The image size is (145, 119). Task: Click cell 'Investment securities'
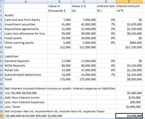click(x=26, y=24)
